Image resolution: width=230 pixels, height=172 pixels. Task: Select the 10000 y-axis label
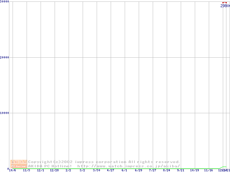click(5, 113)
